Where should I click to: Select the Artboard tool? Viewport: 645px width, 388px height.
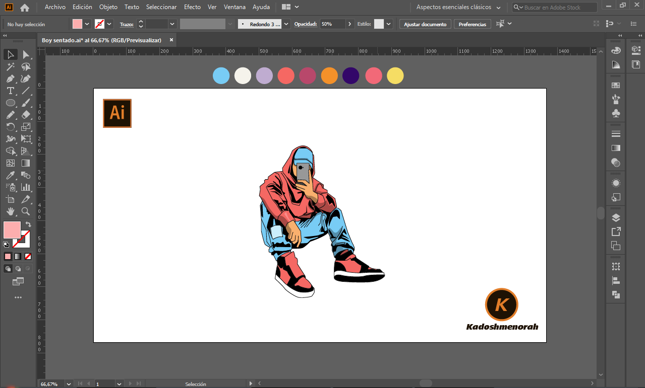(11, 199)
